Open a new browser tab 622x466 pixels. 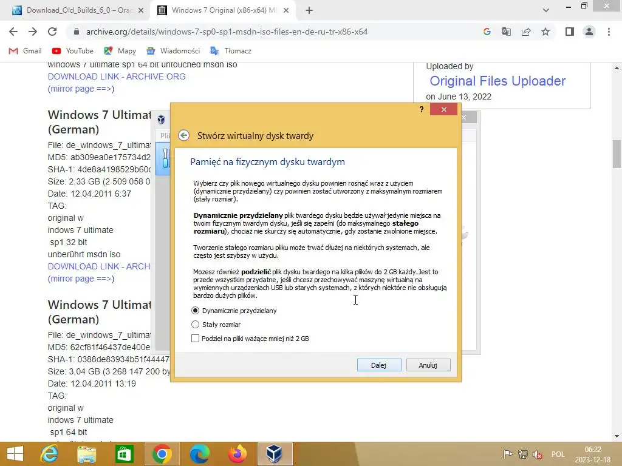(309, 10)
